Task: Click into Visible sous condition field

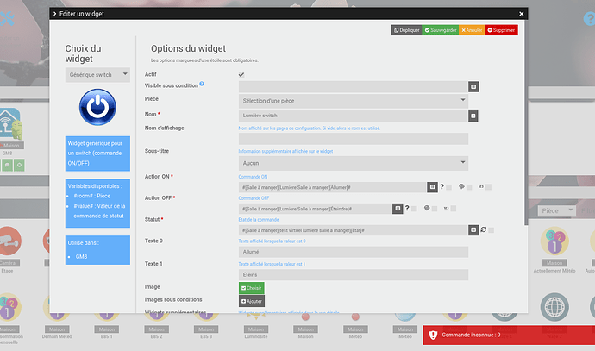Action: [x=353, y=87]
